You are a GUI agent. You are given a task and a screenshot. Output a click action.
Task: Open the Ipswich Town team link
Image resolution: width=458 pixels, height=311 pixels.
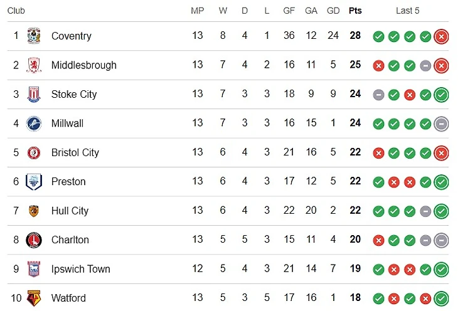(80, 269)
